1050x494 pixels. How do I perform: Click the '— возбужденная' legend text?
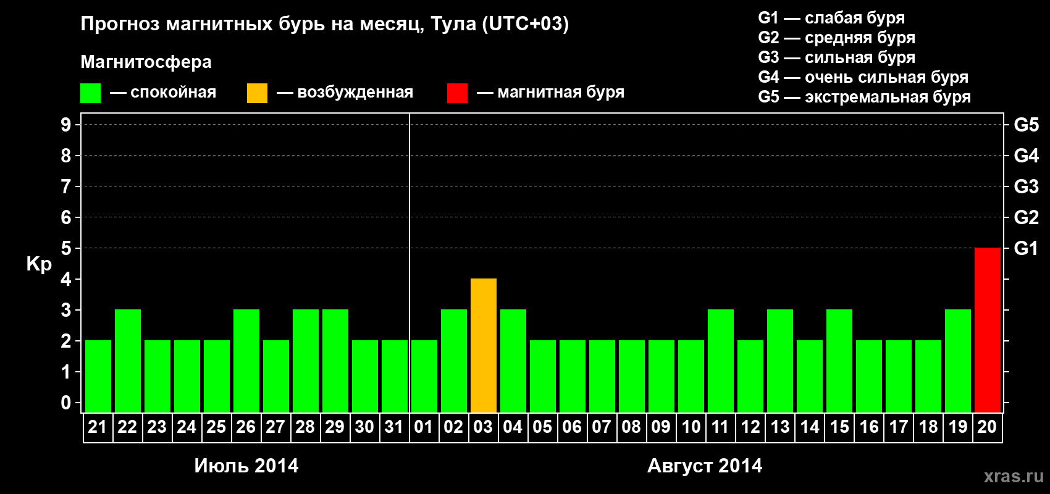345,93
